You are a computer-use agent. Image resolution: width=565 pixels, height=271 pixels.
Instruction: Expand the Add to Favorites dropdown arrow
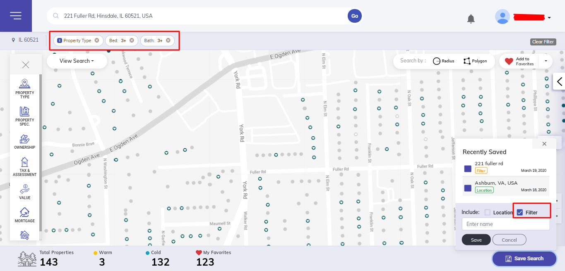pyautogui.click(x=546, y=61)
